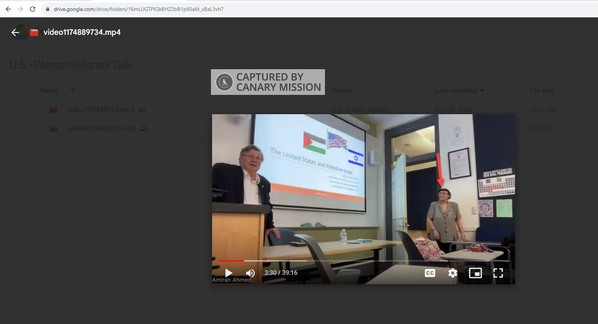Click the browser back button
Image resolution: width=598 pixels, height=324 pixels.
pyautogui.click(x=8, y=9)
